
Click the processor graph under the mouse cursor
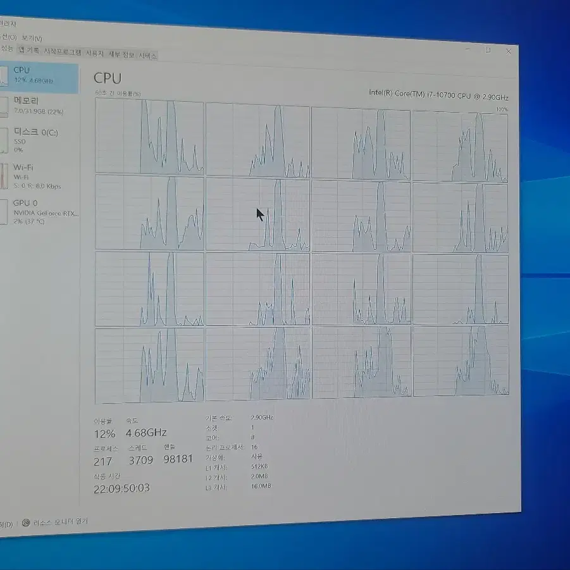pos(257,214)
